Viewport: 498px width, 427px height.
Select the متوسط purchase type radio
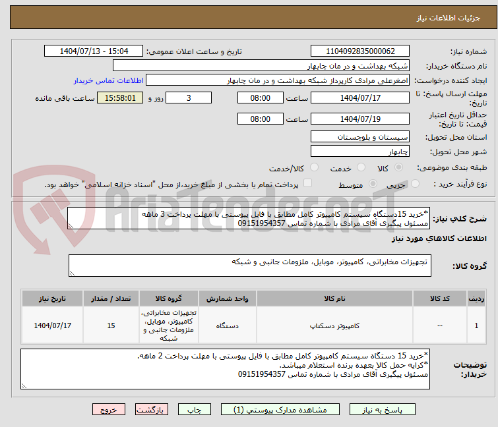click(373, 184)
